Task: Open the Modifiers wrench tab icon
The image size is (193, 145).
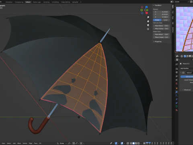Action: point(177,92)
